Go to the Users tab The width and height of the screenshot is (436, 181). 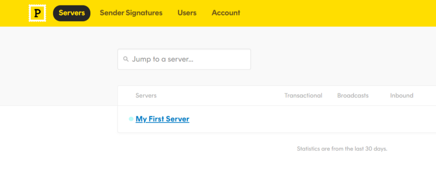(x=187, y=13)
